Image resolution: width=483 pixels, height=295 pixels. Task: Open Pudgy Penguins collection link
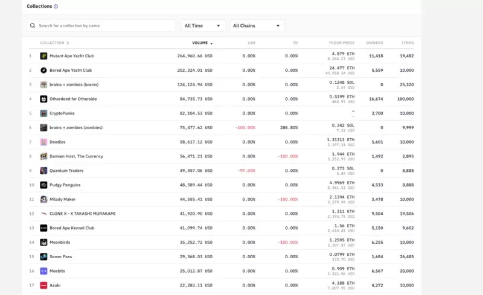click(x=65, y=185)
